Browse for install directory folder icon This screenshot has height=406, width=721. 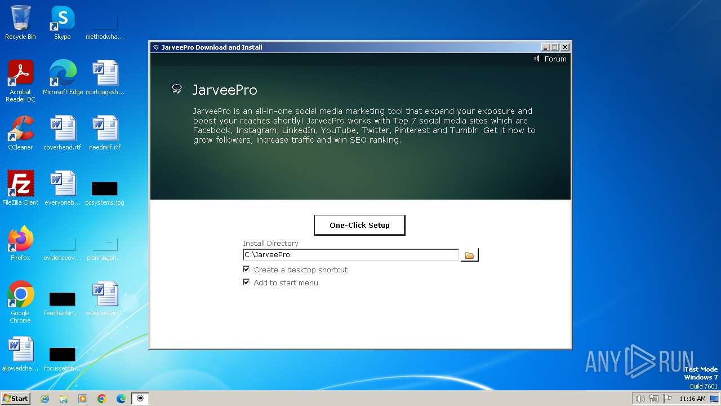469,255
